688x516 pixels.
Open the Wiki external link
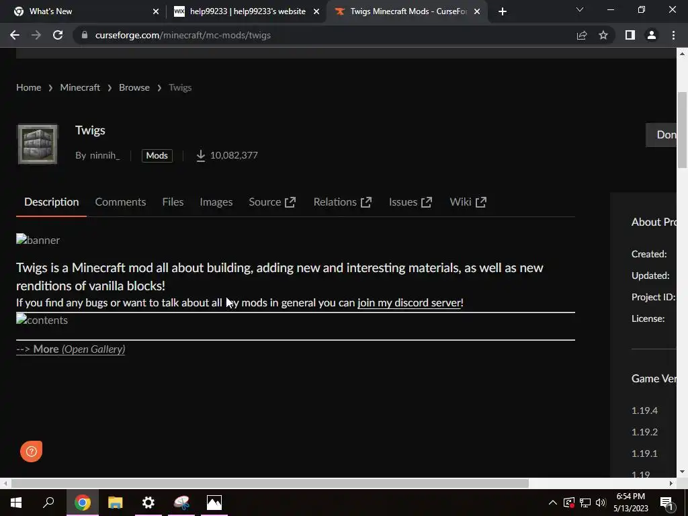468,202
